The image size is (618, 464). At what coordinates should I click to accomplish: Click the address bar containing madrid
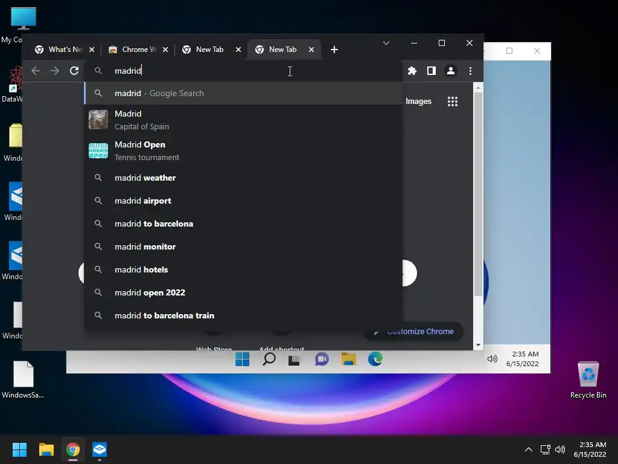click(x=244, y=71)
